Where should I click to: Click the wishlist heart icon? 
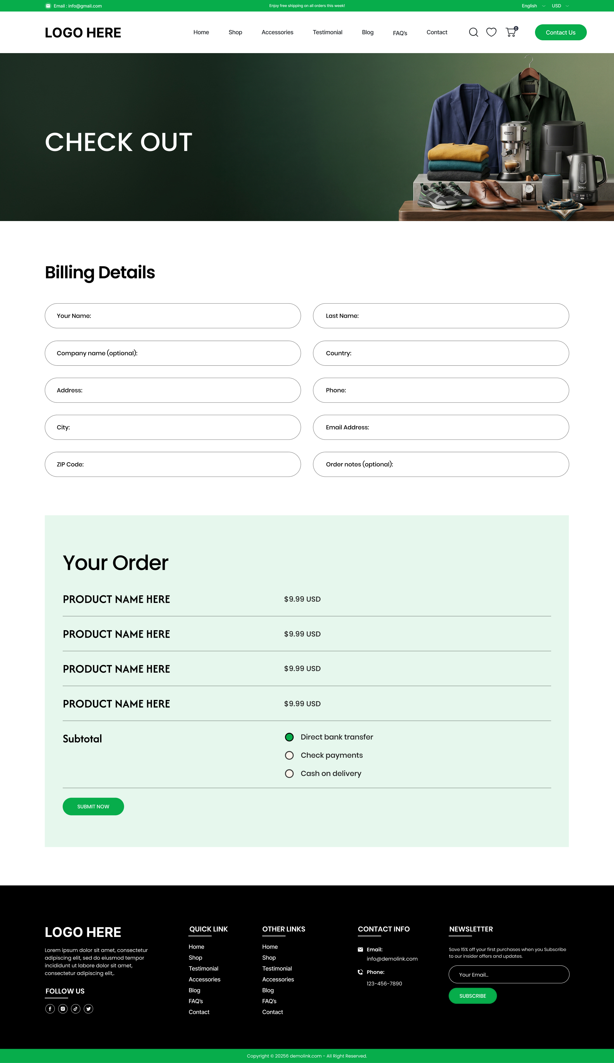491,33
